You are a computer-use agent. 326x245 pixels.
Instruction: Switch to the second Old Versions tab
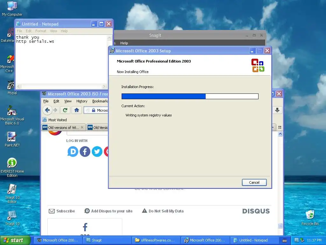pyautogui.click(x=98, y=128)
